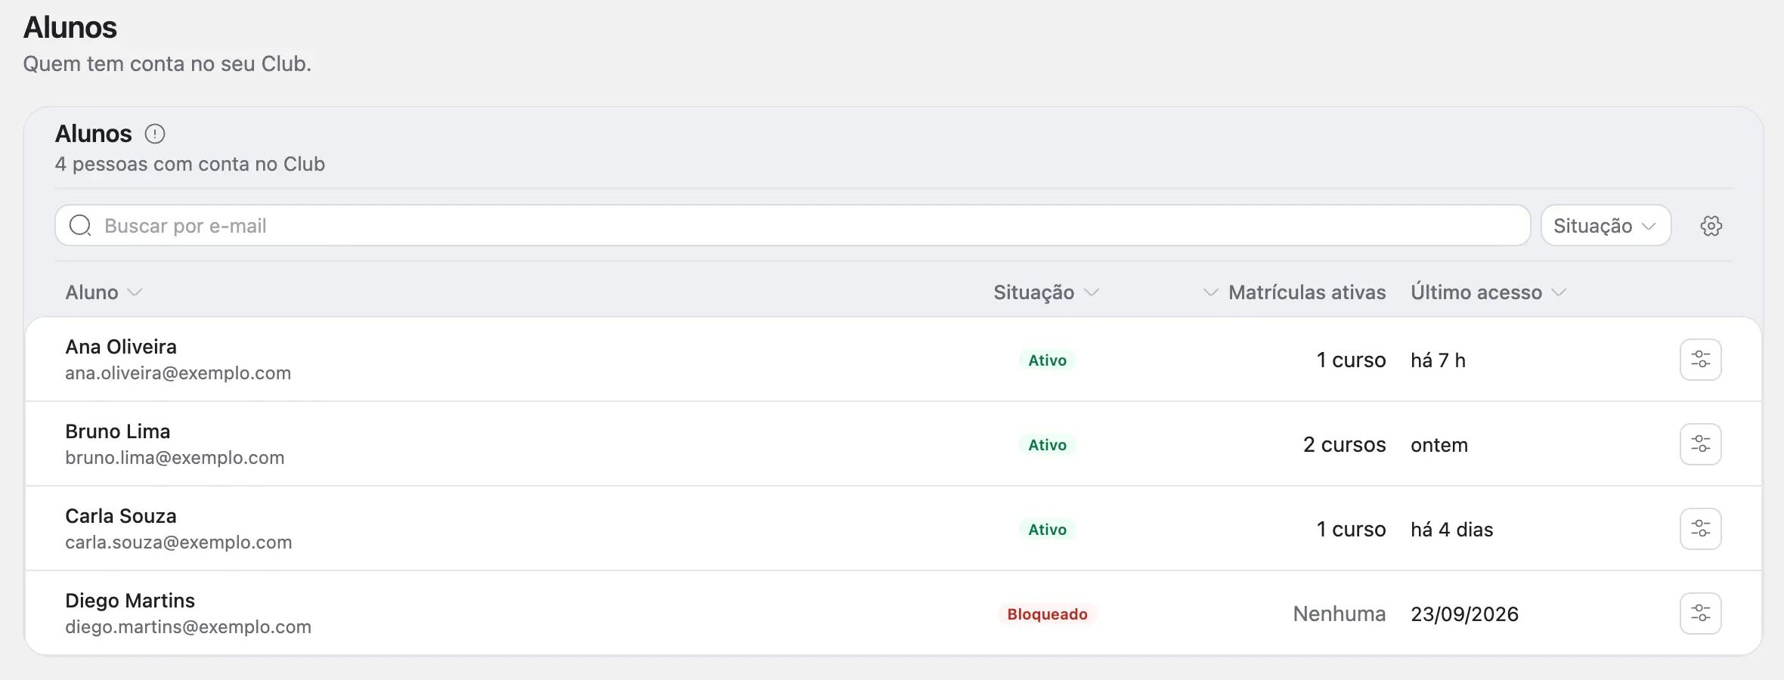Click the magnifier icon in the search box
This screenshot has height=680, width=1784.
pos(80,225)
